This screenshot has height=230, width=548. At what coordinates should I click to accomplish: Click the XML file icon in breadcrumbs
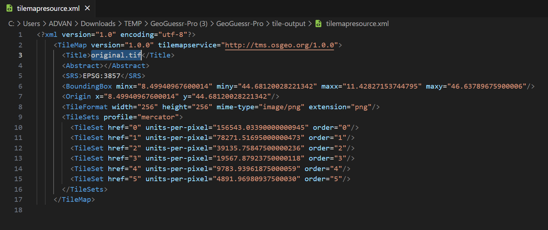pyautogui.click(x=318, y=24)
